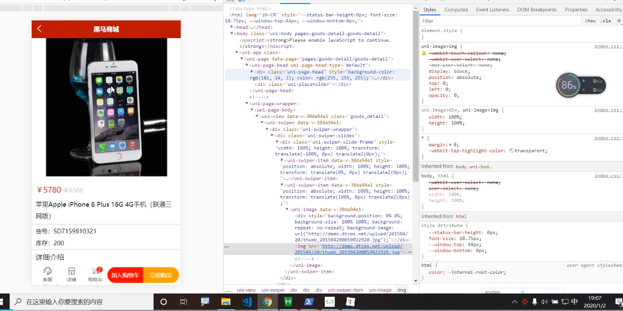Collapse the uni-page element node
Image resolution: width=623 pixels, height=311 pixels.
coord(242,59)
